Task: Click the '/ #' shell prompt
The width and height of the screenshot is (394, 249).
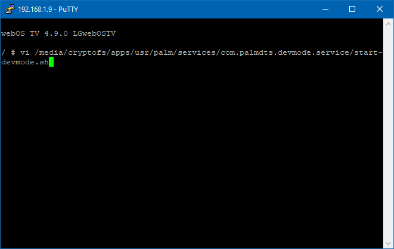Action: (8, 52)
